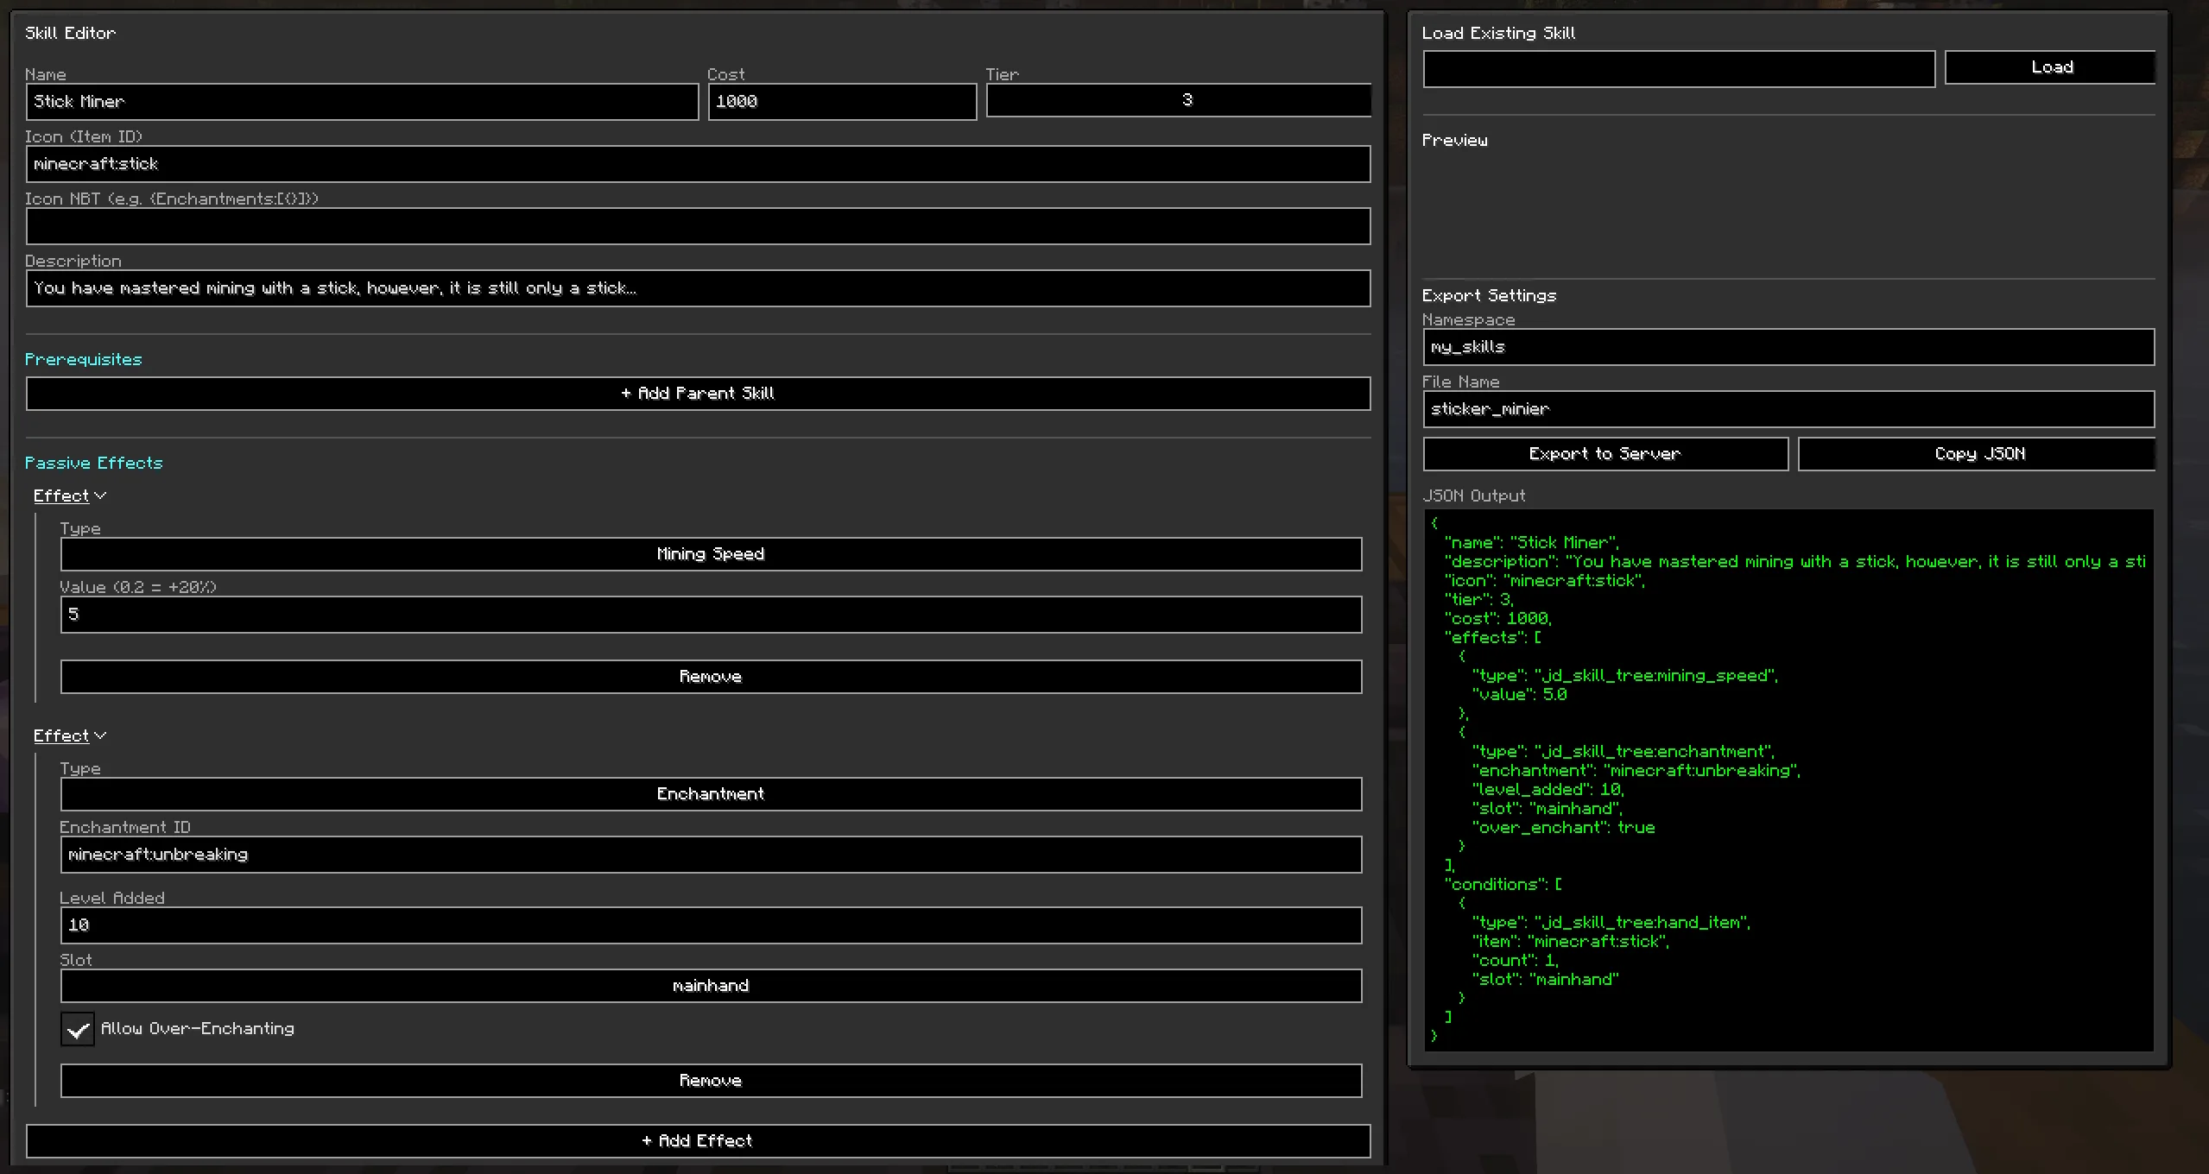Toggle the Allow Over-Enchanting checkbox
This screenshot has height=1174, width=2209.
tap(78, 1029)
